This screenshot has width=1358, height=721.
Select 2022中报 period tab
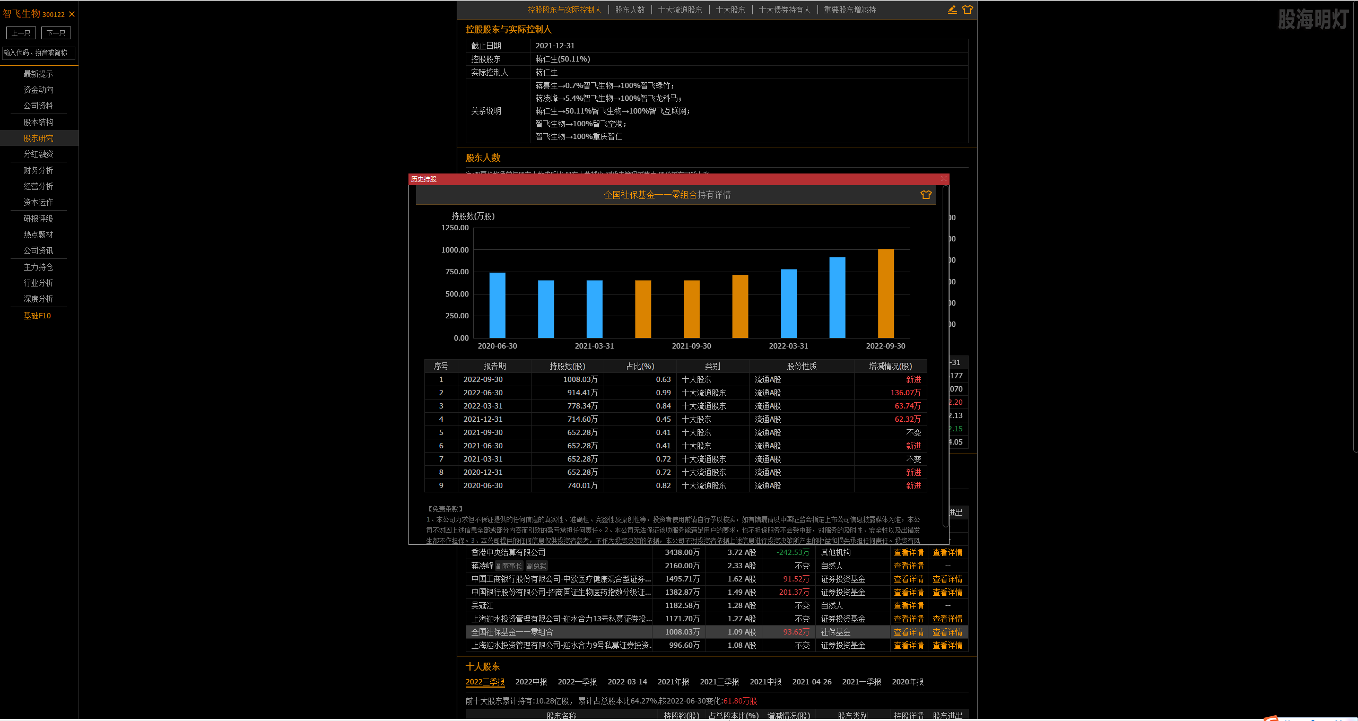pos(531,682)
